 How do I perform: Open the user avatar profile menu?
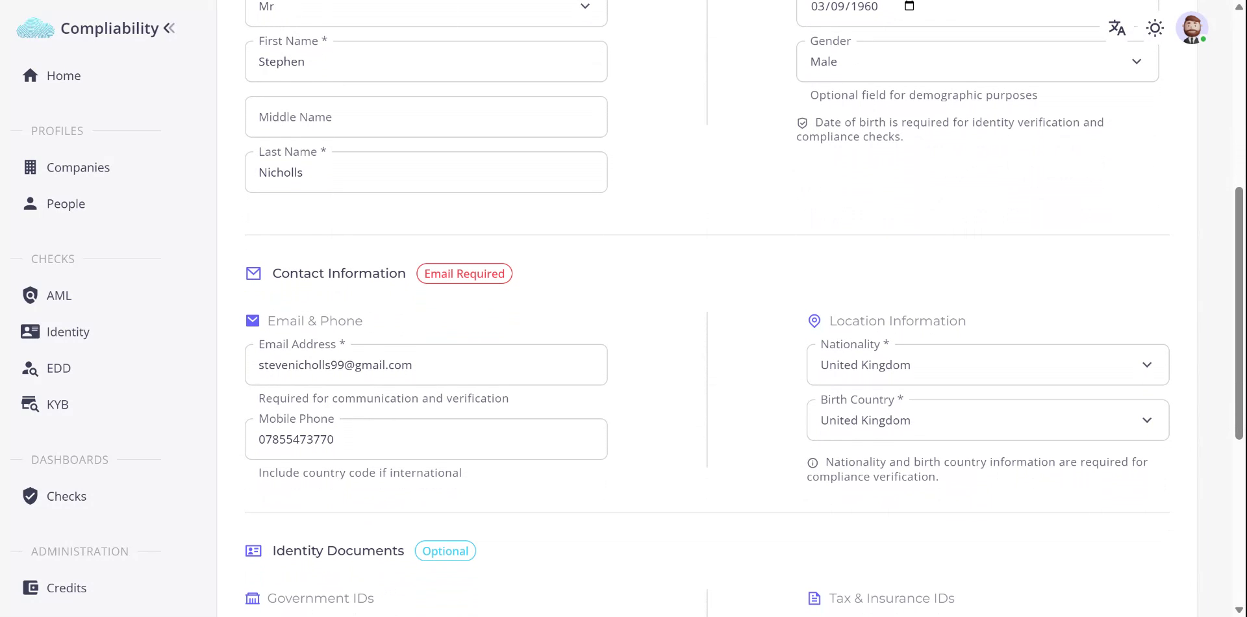click(1191, 28)
